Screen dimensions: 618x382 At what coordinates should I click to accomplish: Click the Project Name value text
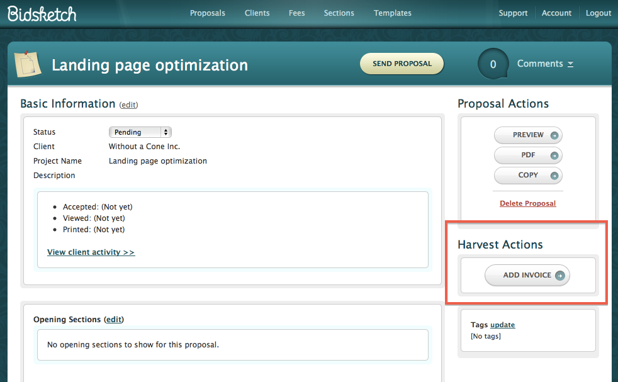point(158,161)
